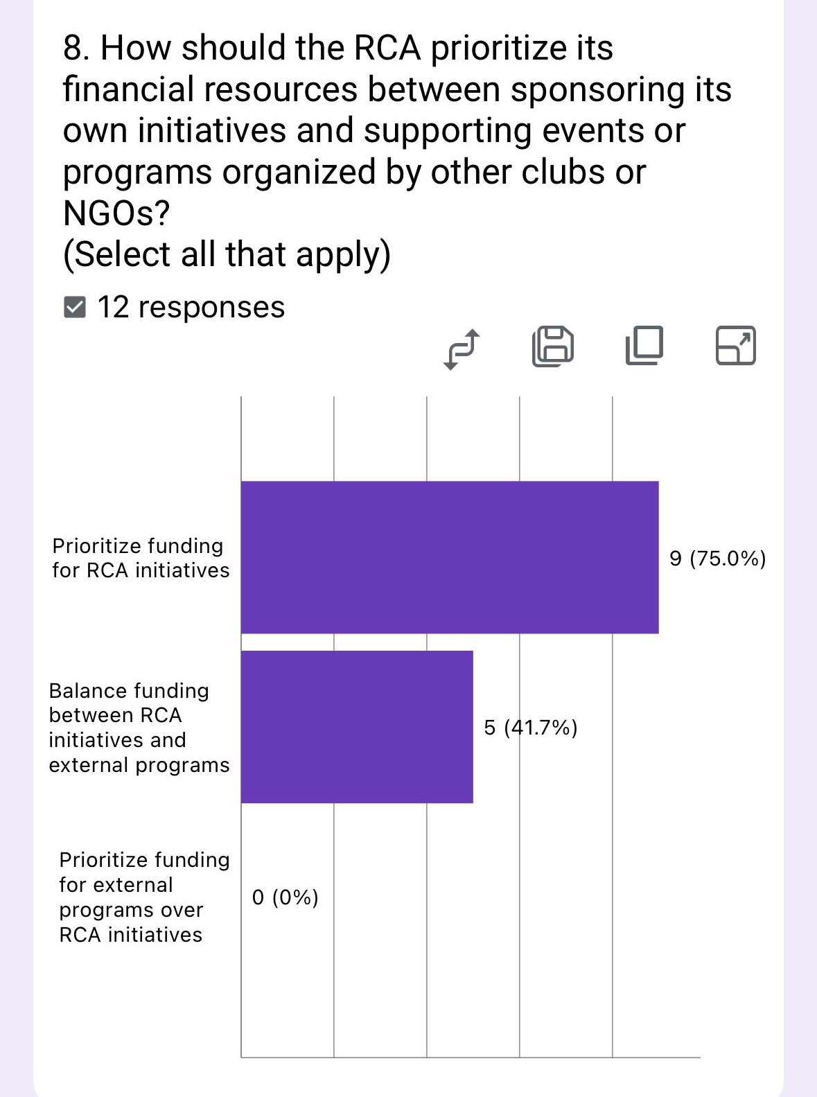
Task: Click 'programs organized by other clubs' title line
Action: (353, 173)
